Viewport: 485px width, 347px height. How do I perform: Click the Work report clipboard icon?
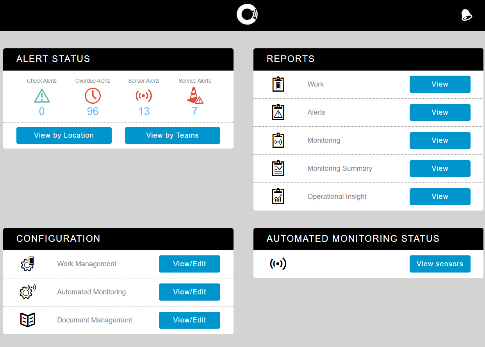coord(278,84)
